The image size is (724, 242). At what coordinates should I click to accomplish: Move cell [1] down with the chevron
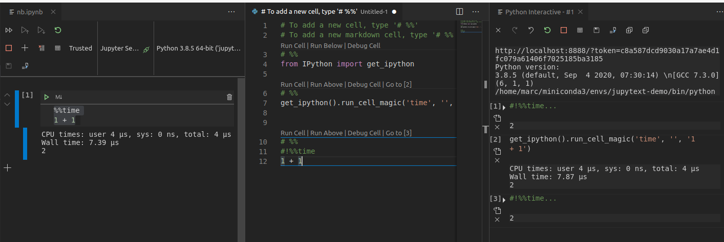point(7,104)
